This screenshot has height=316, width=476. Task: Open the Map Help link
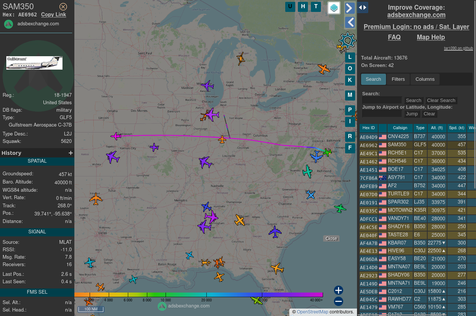[431, 37]
